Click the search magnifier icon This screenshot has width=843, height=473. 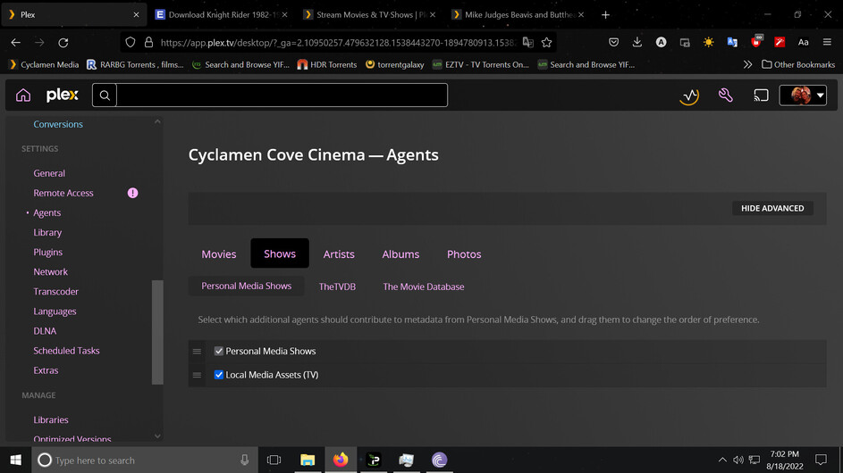pos(105,95)
